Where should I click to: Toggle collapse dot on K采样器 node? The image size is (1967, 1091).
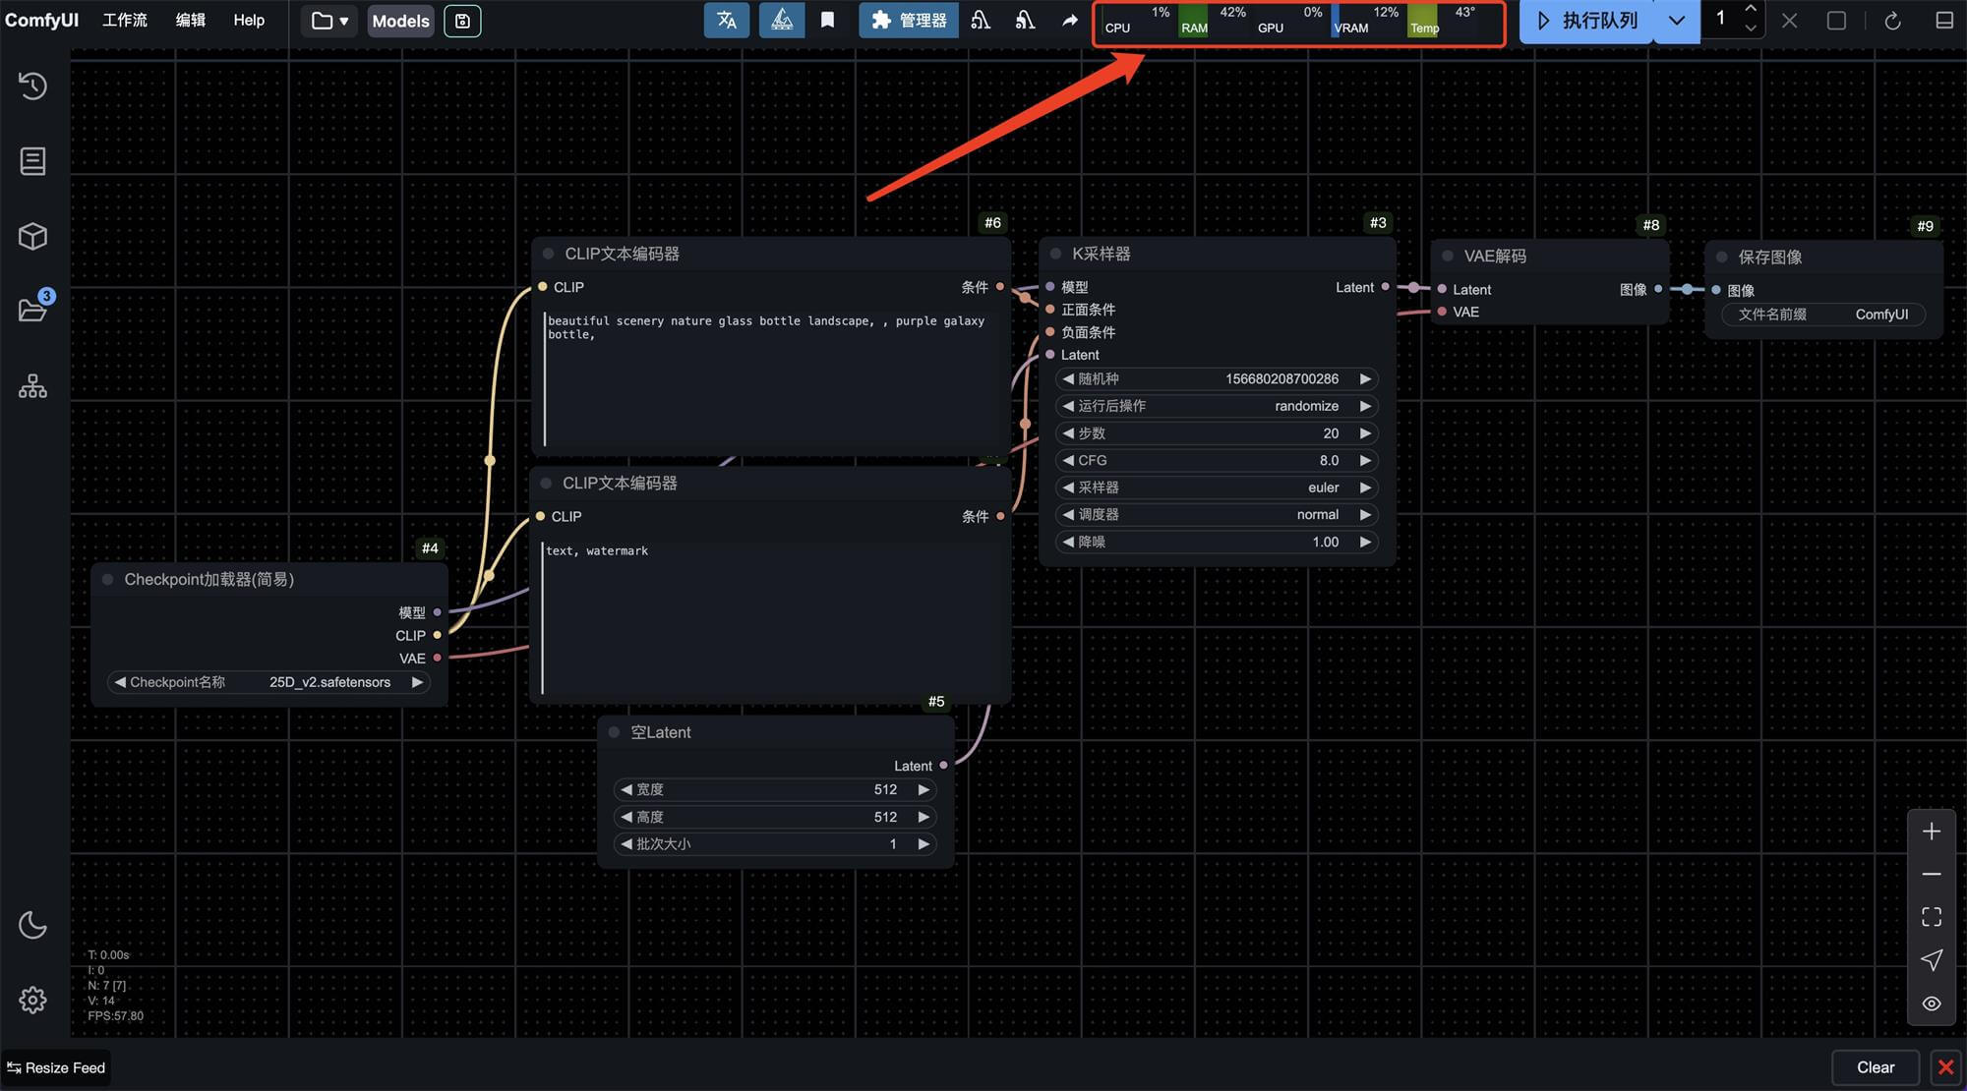1055,255
